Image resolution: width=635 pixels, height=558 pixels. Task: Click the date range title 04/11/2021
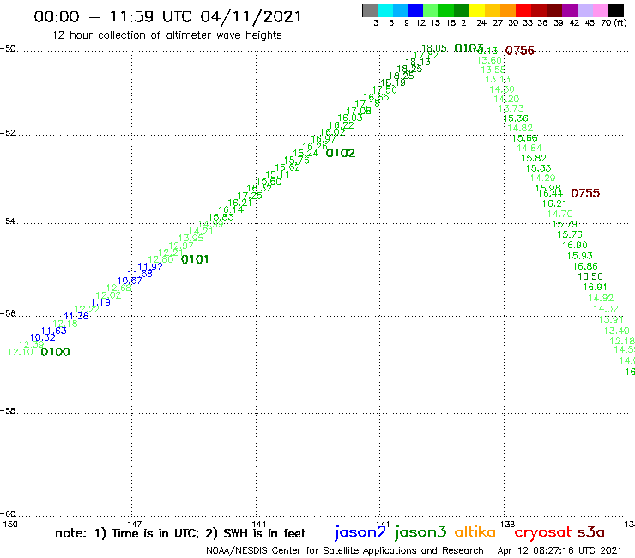pyautogui.click(x=251, y=16)
